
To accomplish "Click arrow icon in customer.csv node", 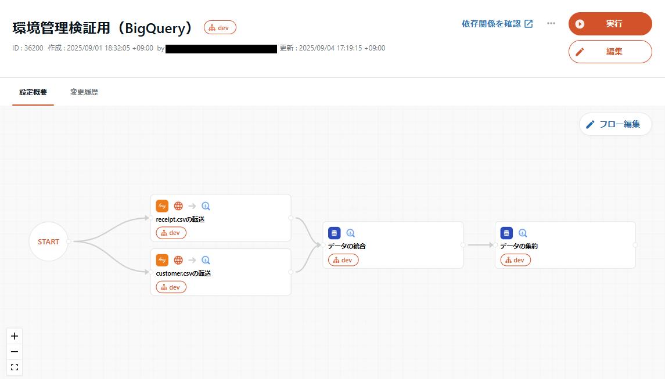I will click(x=192, y=260).
